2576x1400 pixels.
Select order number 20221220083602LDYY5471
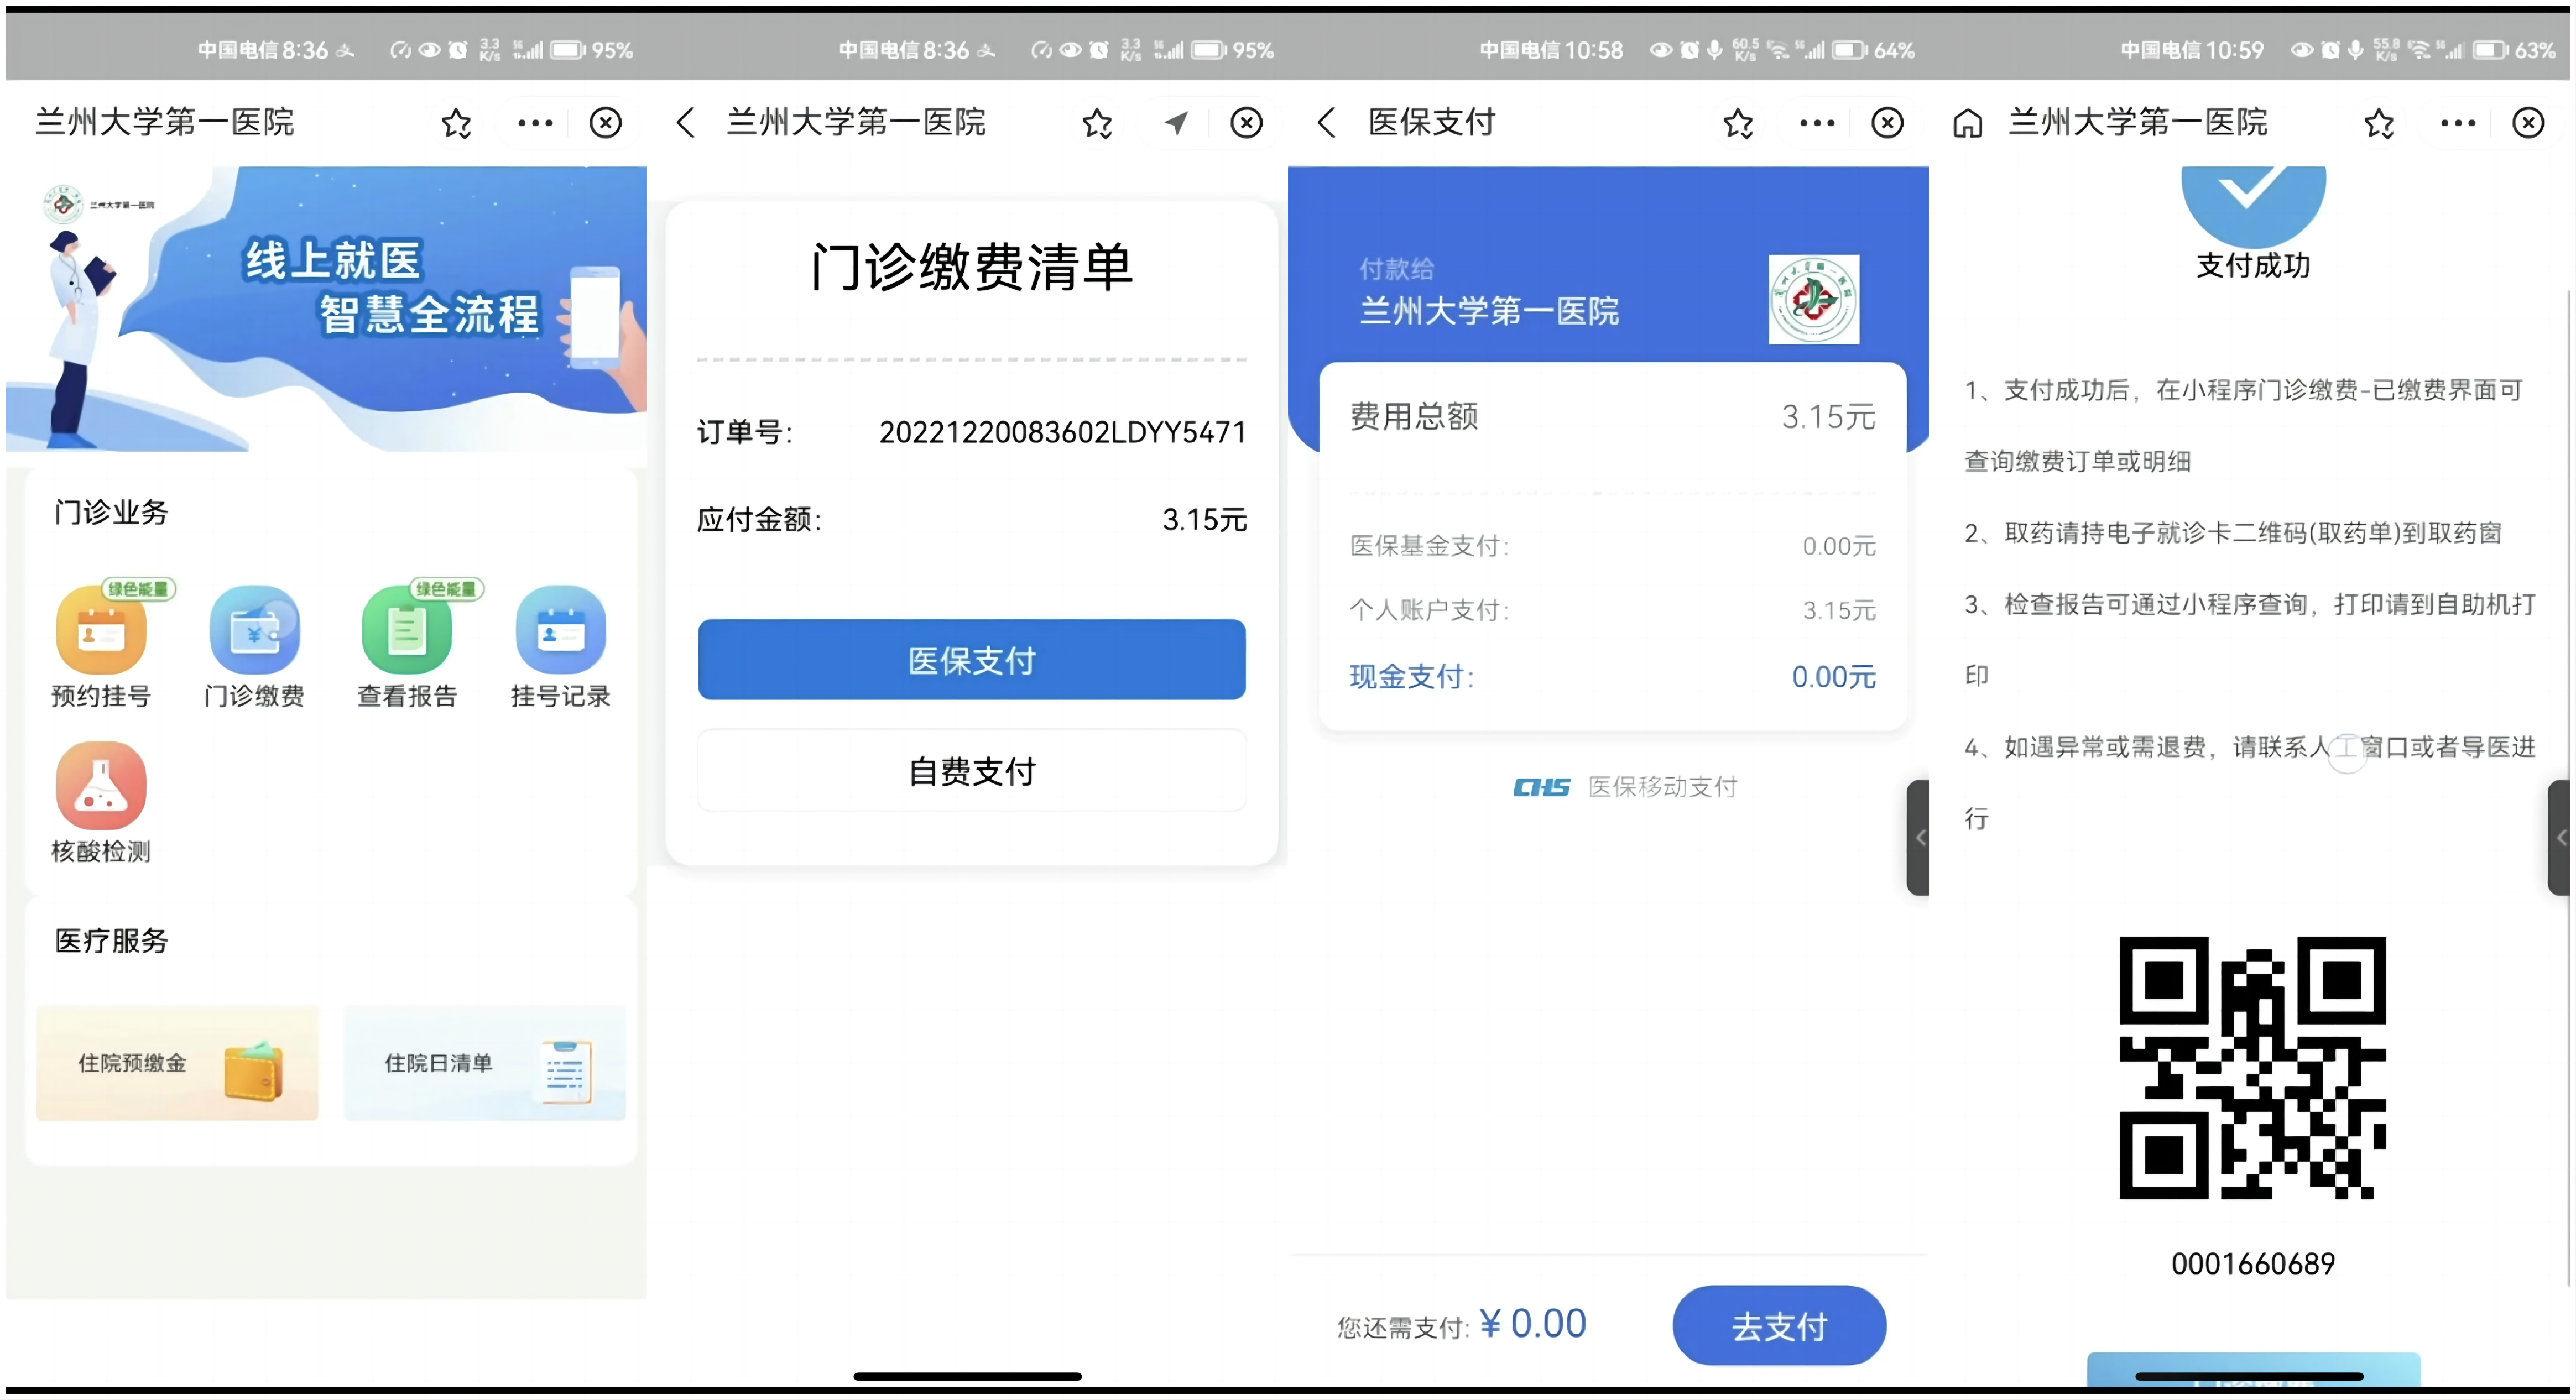coord(1063,433)
